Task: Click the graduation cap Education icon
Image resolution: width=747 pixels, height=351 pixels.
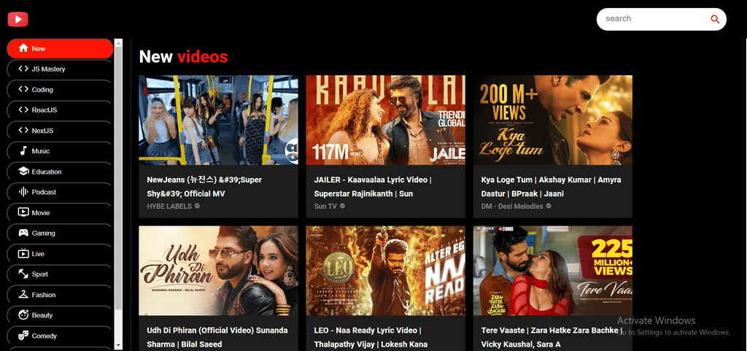Action: (23, 171)
